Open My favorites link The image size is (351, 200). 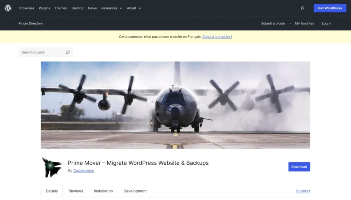pos(304,23)
